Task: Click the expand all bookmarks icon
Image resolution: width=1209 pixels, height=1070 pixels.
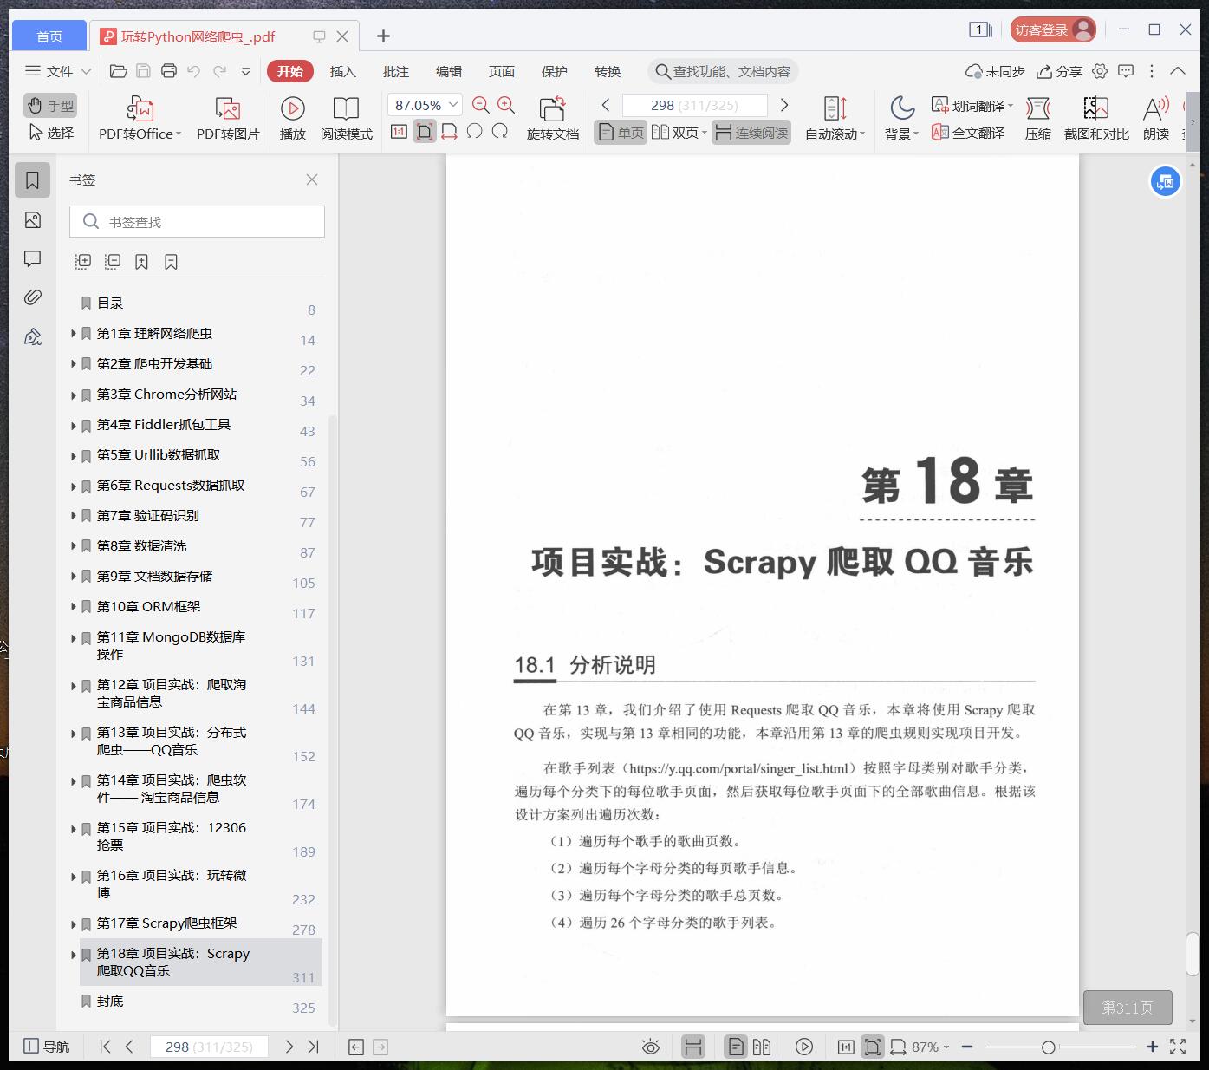Action: [x=83, y=262]
